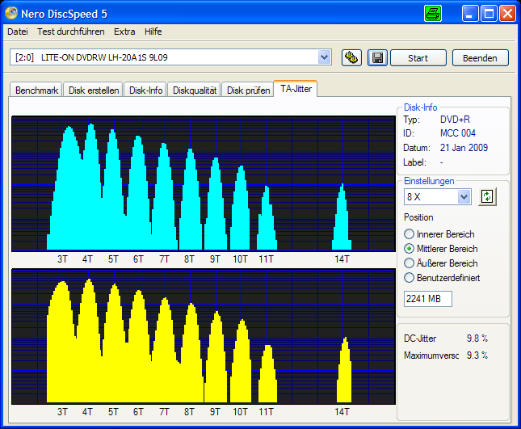Click the 2241 MB position field
The image size is (521, 429).
pos(428,299)
